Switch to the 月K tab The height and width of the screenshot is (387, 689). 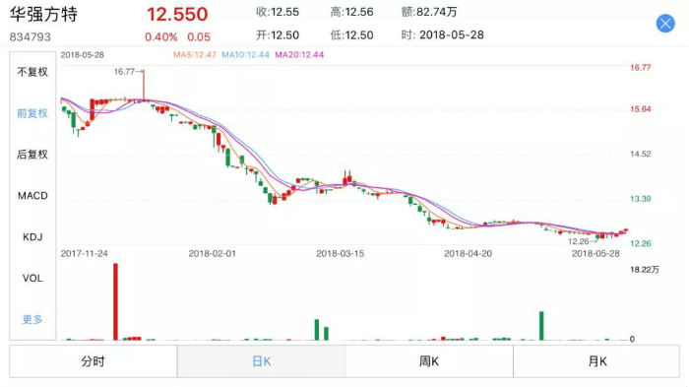point(596,361)
